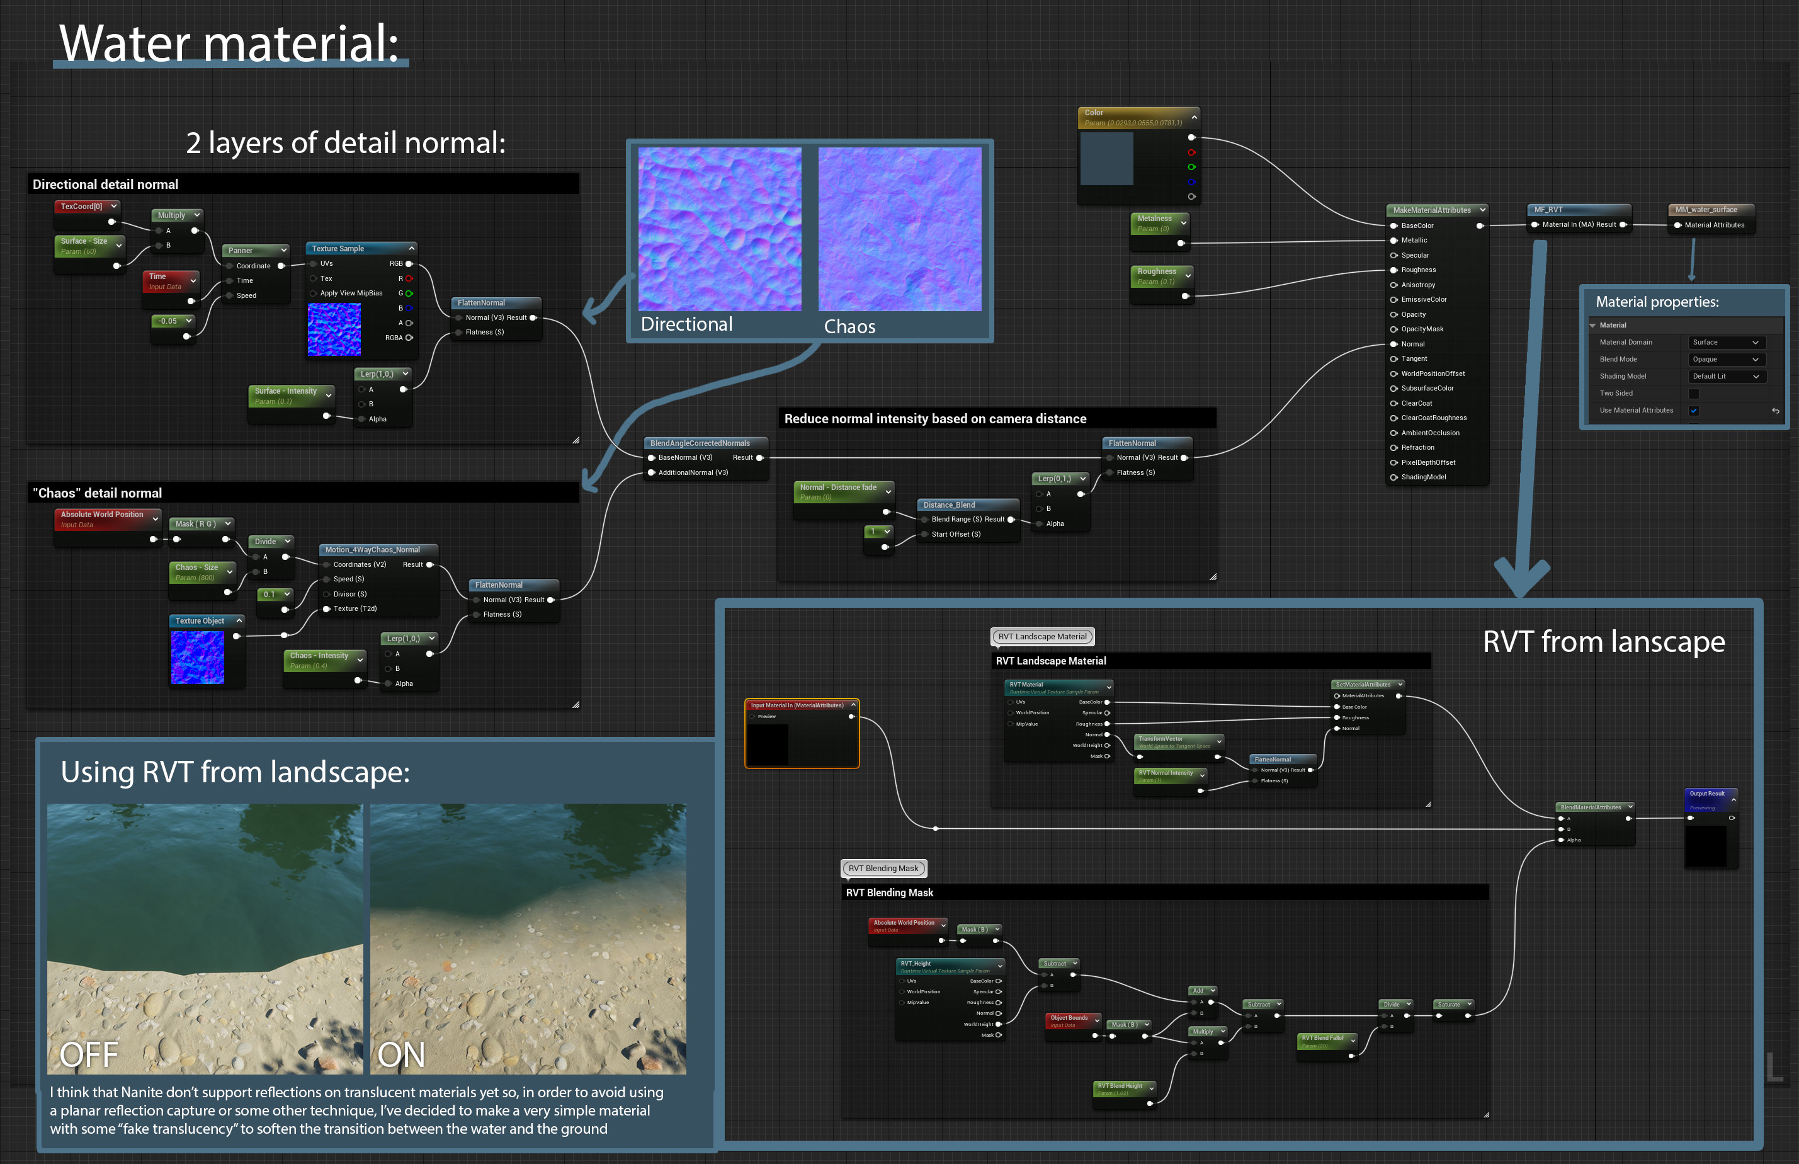
Task: Open the Material Domain dropdown
Action: (1726, 343)
